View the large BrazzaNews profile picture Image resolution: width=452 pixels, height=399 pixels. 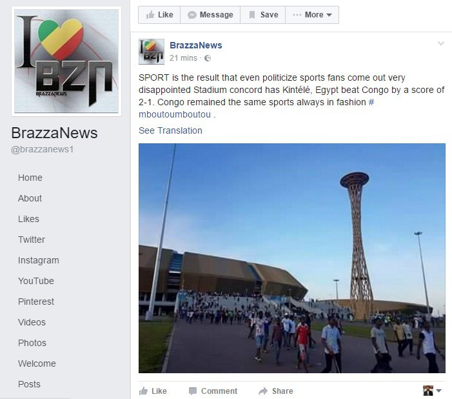pos(66,61)
